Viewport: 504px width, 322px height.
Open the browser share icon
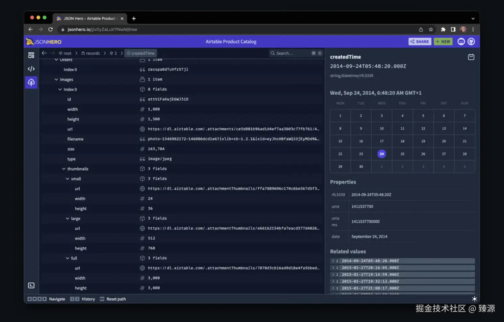click(421, 29)
